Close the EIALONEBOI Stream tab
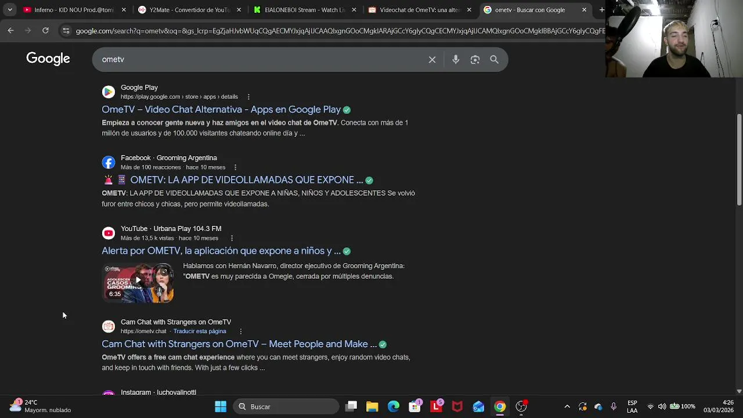Viewport: 743px width, 418px height. click(x=354, y=10)
